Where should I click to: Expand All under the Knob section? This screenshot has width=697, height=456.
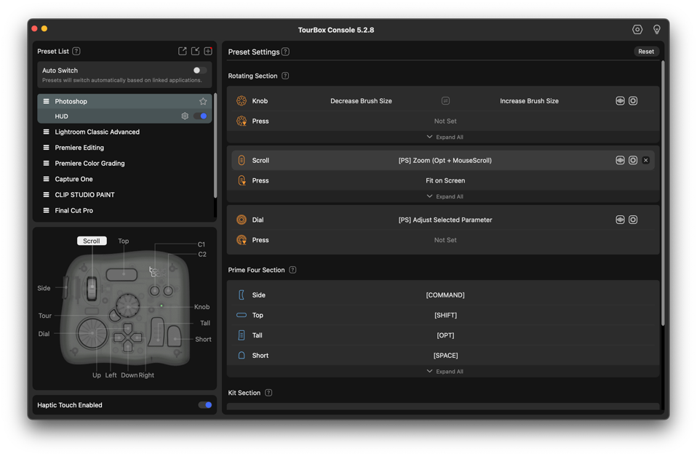tap(445, 137)
